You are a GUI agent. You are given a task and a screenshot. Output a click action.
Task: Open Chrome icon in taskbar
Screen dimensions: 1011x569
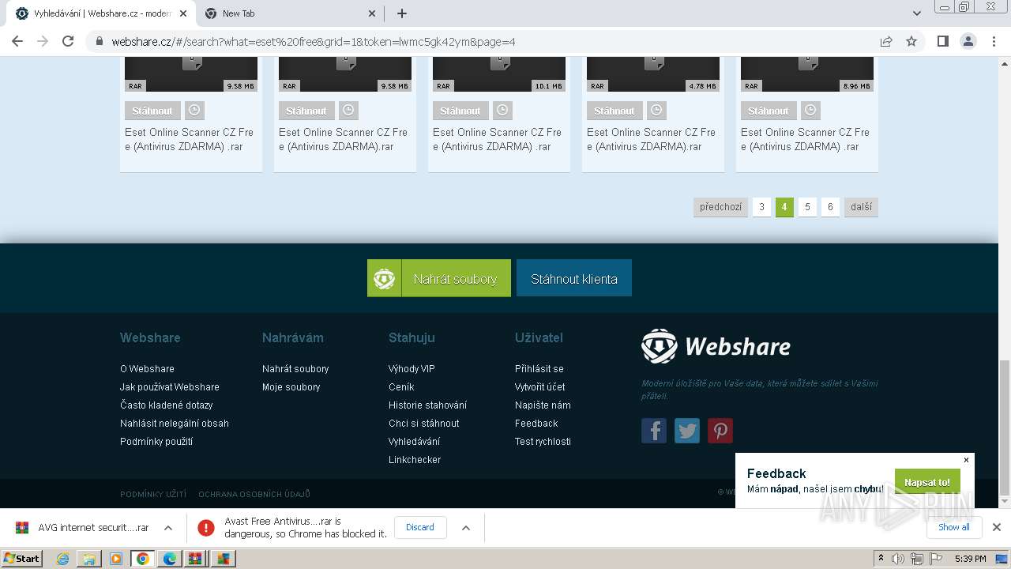point(143,559)
